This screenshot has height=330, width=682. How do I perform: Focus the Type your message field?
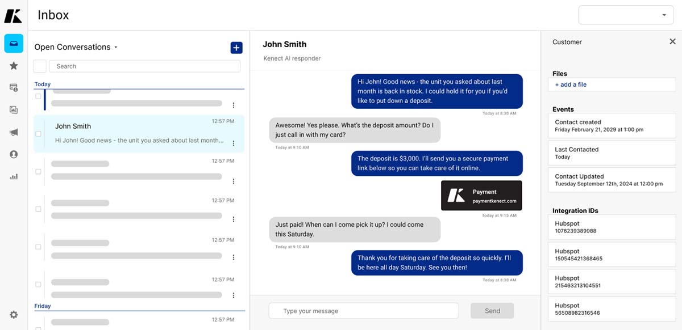click(364, 311)
